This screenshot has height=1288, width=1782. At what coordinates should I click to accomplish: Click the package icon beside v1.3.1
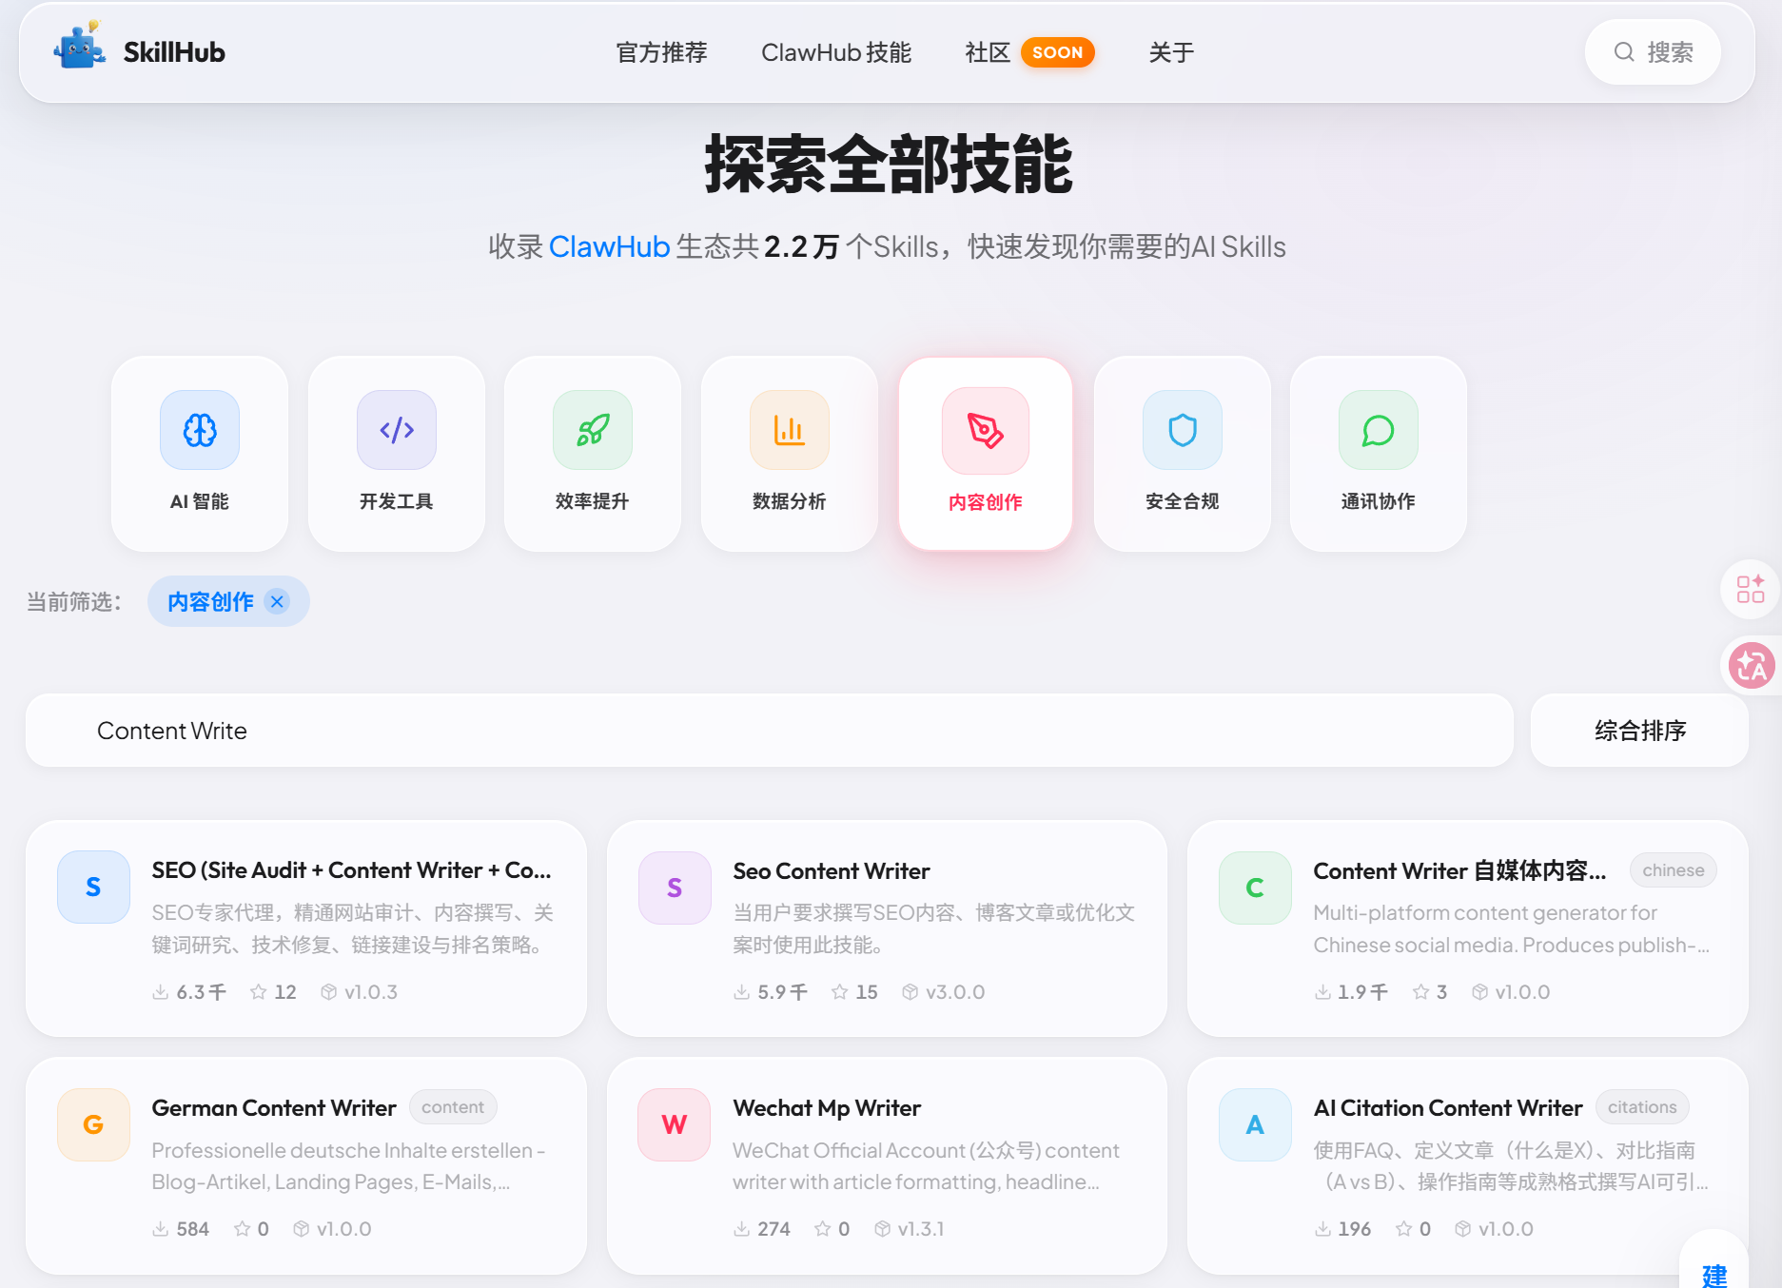(x=883, y=1229)
